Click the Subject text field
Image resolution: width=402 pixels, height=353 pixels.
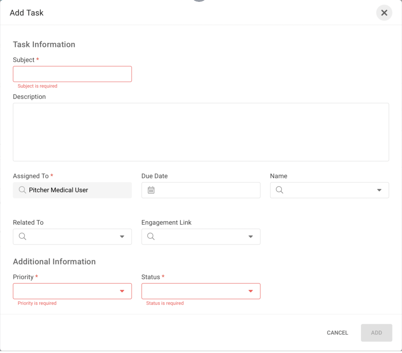tap(72, 74)
